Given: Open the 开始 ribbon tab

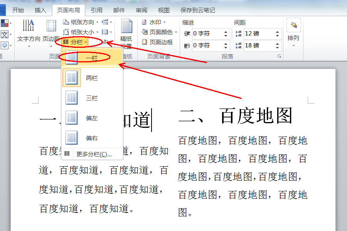Looking at the screenshot, I should point(18,10).
